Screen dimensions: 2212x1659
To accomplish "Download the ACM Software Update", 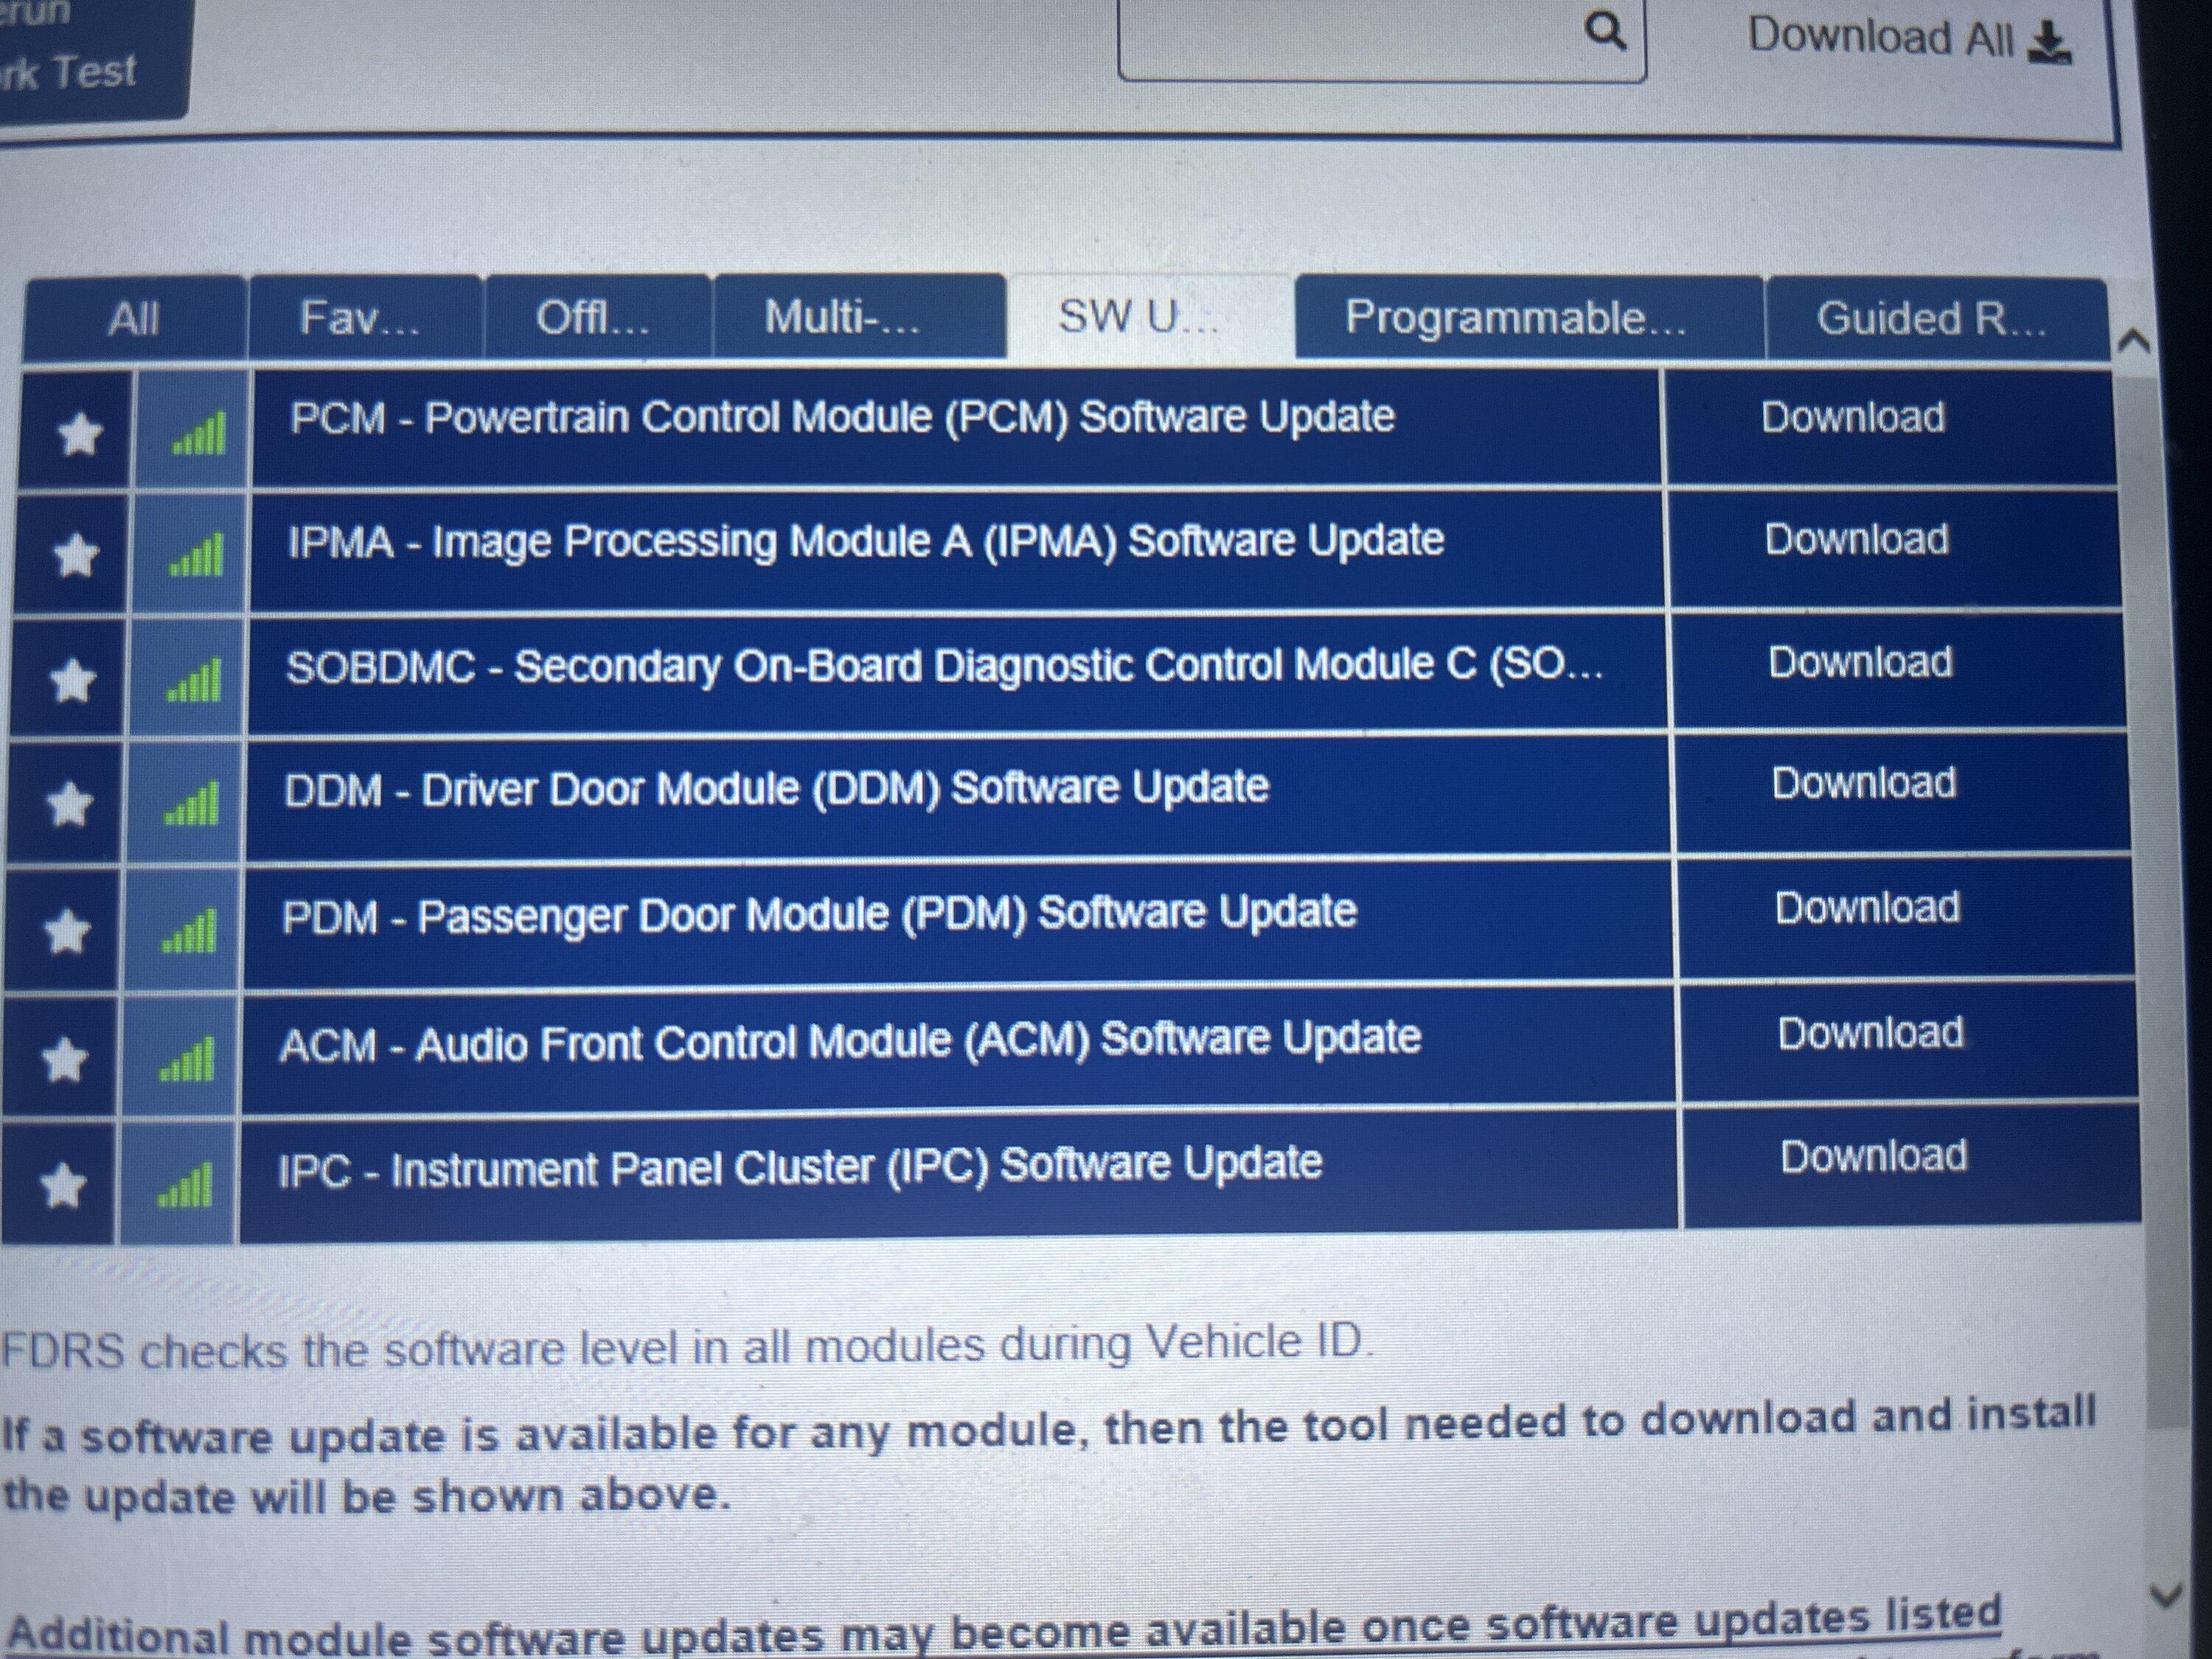I will [x=1871, y=1033].
